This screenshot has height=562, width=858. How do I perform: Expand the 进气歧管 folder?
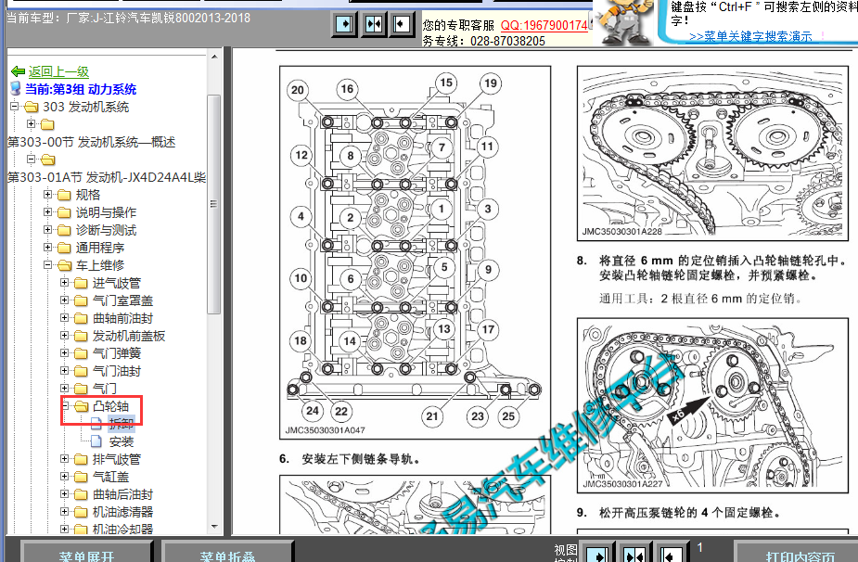pyautogui.click(x=65, y=282)
